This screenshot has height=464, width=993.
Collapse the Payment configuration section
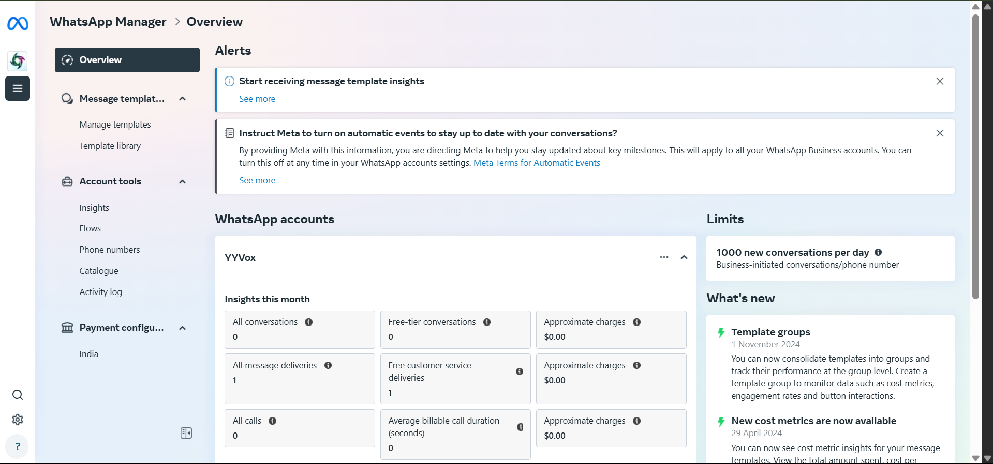182,328
